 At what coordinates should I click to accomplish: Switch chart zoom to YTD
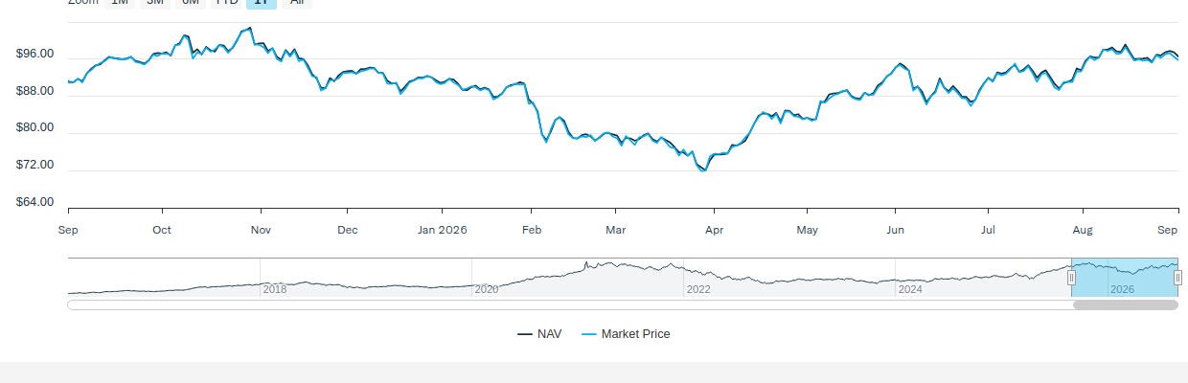[x=226, y=3]
